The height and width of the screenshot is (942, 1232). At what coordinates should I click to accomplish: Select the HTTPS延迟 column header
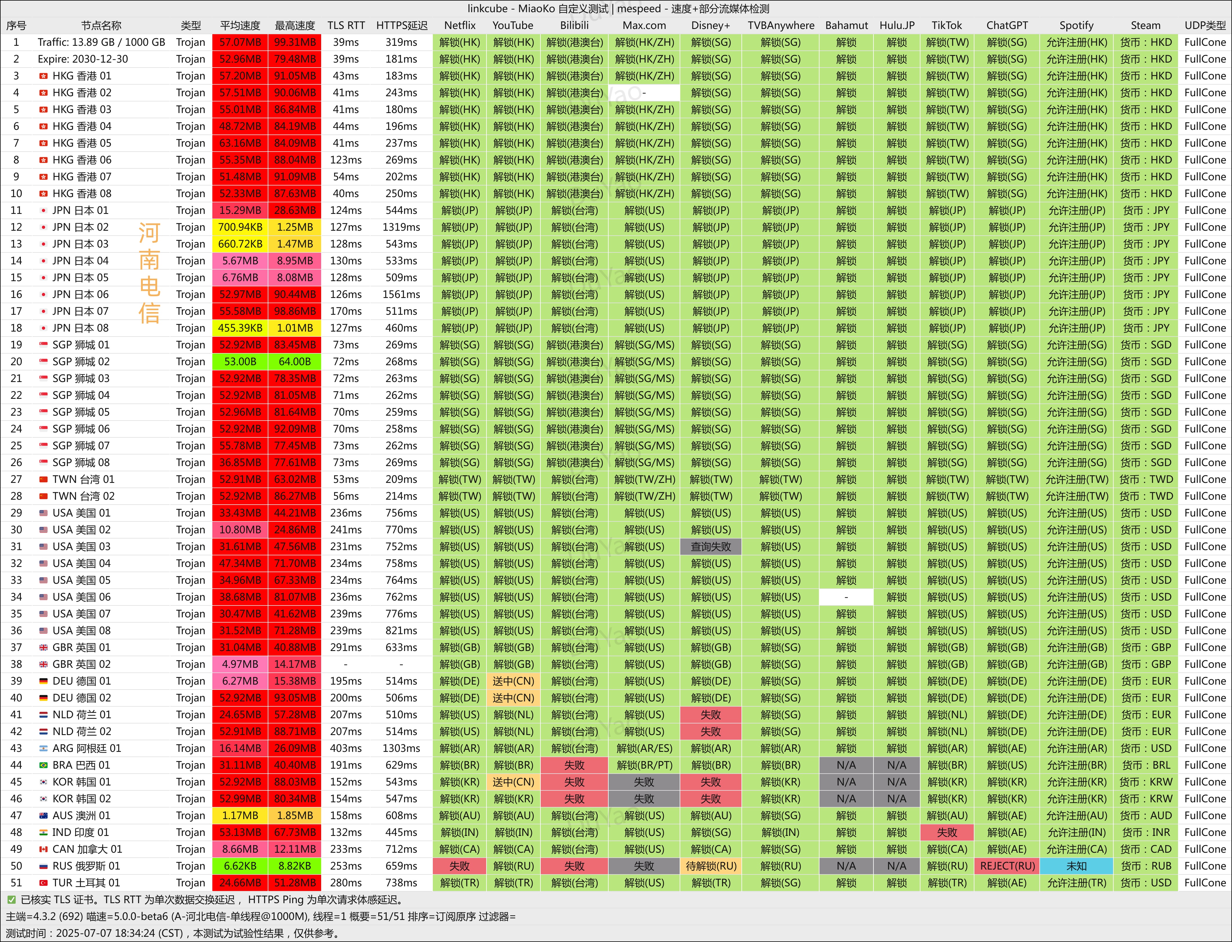(402, 25)
